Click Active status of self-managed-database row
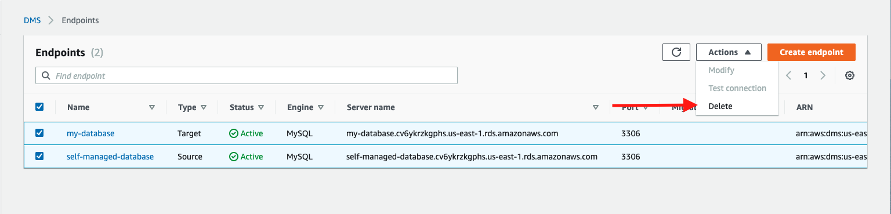 [246, 157]
